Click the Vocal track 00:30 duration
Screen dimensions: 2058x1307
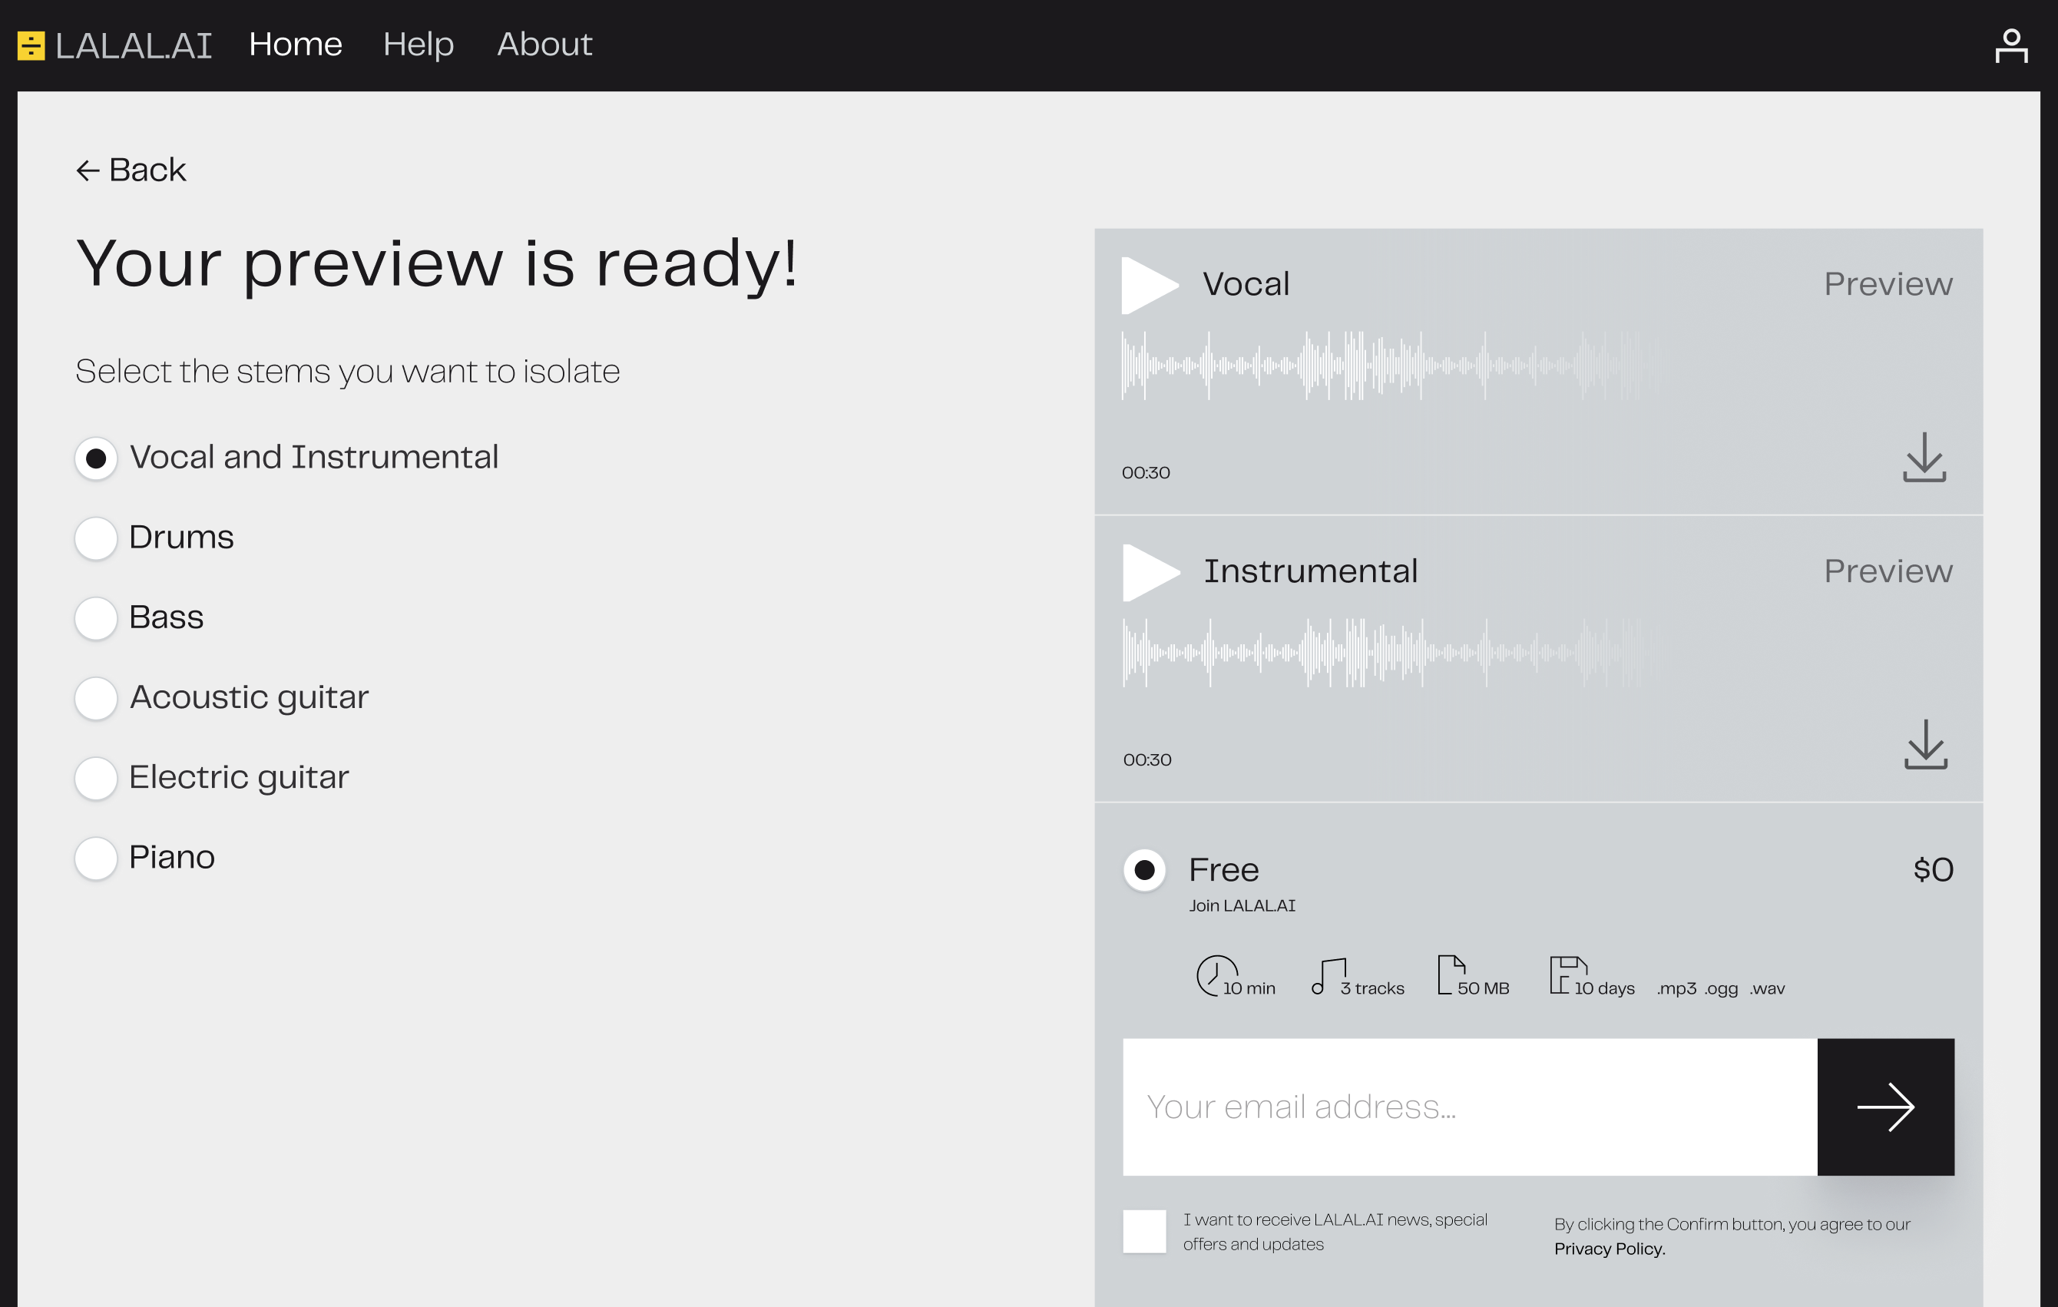tap(1145, 473)
